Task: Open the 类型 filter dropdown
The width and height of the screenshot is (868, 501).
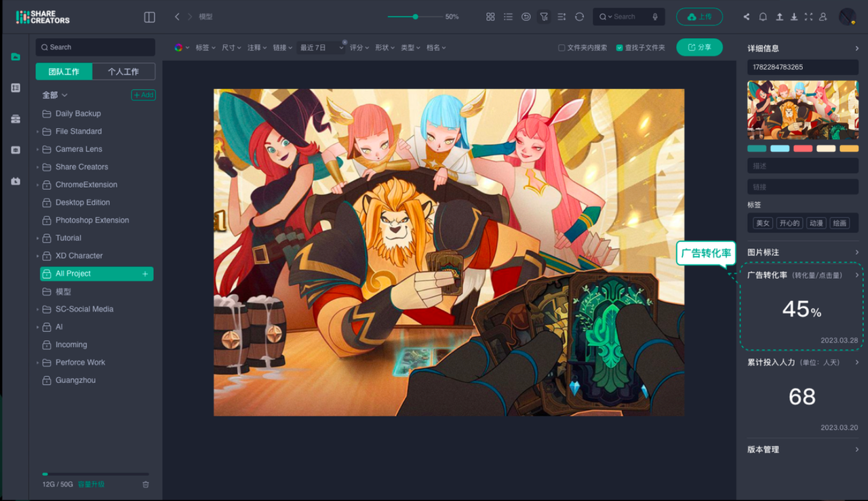Action: [x=410, y=47]
